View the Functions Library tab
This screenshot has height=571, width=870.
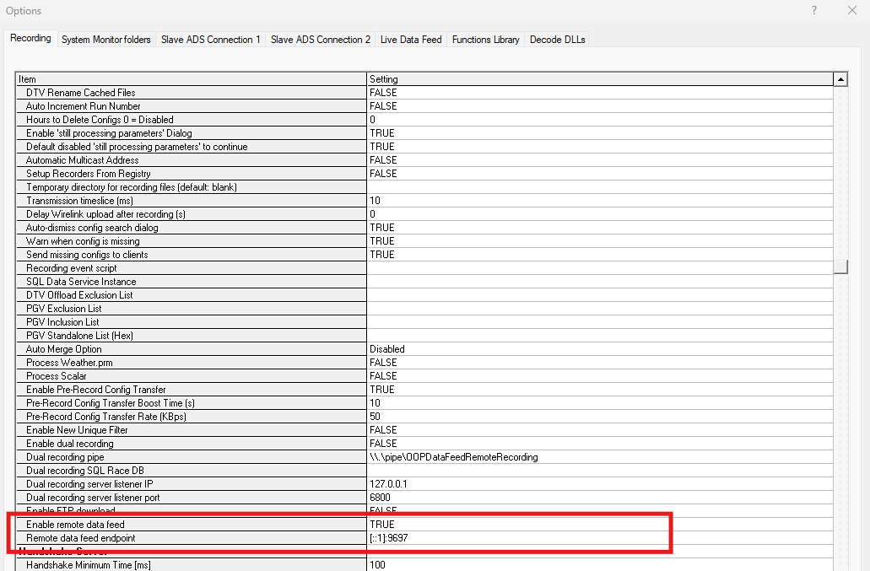coord(485,39)
